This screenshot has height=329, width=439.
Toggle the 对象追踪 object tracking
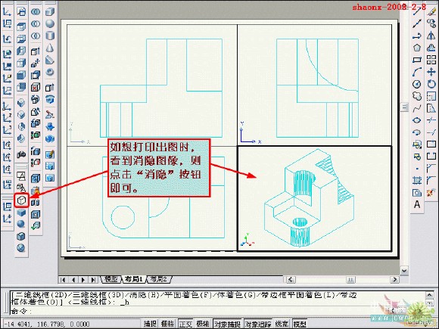258,324
